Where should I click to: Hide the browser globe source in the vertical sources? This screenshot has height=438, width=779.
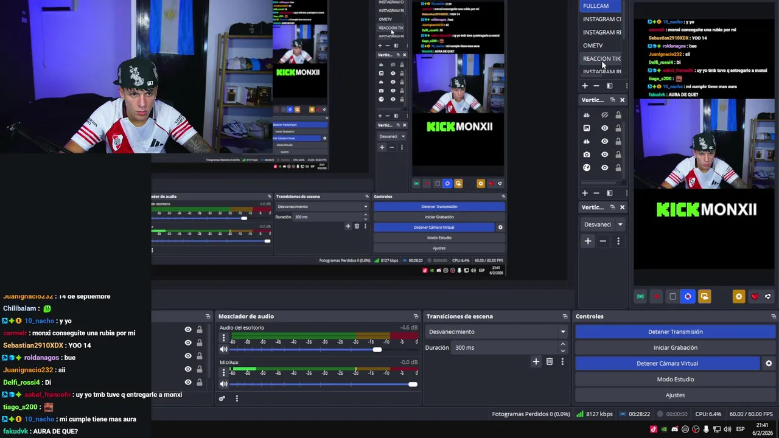tap(604, 168)
